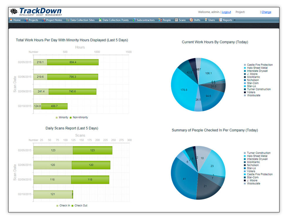Click Halo Sheet Metal swatch in Work Hours legend

245,68
